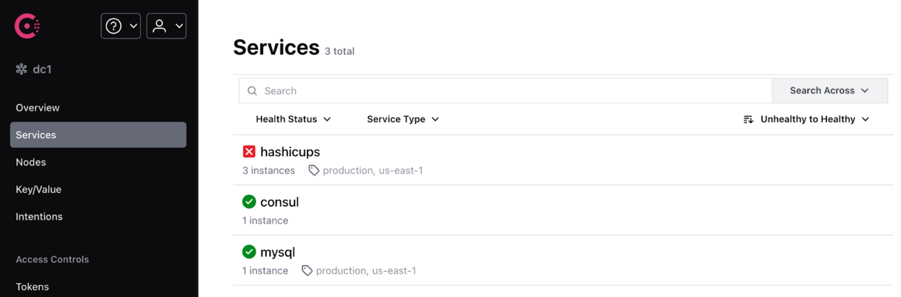The width and height of the screenshot is (901, 297).
Task: Open the mysql service
Action: point(278,252)
